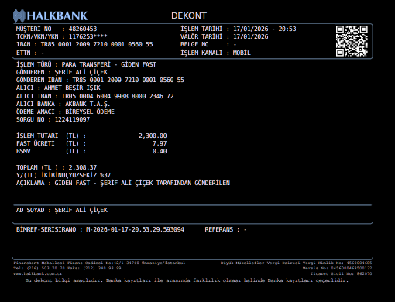Click the İŞLEM TUTARI amount 2,300.00
The height and width of the screenshot is (302, 395).
(153, 136)
